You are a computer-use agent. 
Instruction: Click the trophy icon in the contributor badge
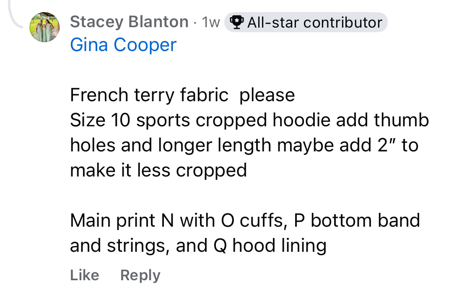[x=237, y=22]
